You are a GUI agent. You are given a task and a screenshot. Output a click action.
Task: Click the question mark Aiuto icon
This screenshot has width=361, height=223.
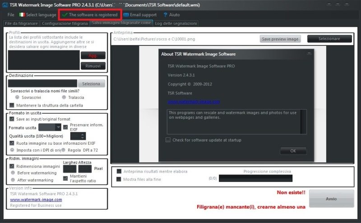165,15
